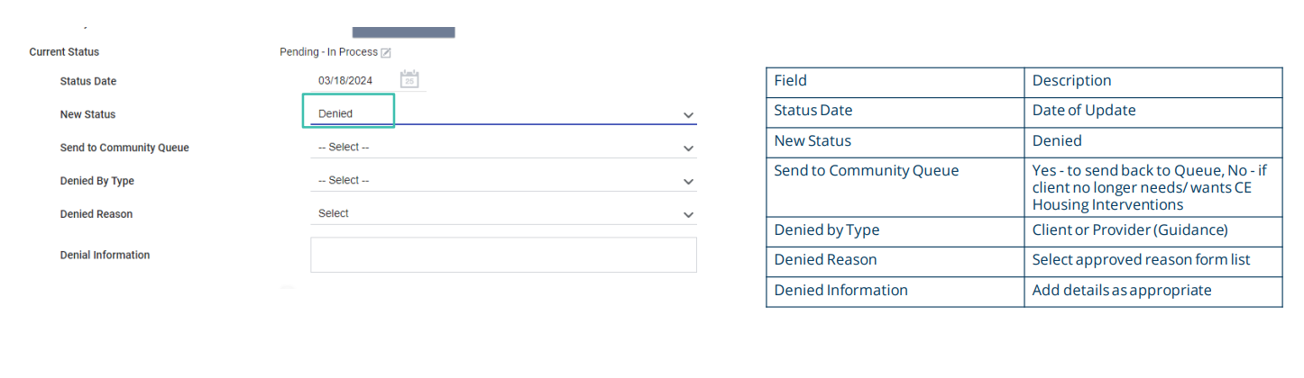Click the Current Status label
Image resolution: width=1304 pixels, height=378 pixels.
(x=64, y=52)
